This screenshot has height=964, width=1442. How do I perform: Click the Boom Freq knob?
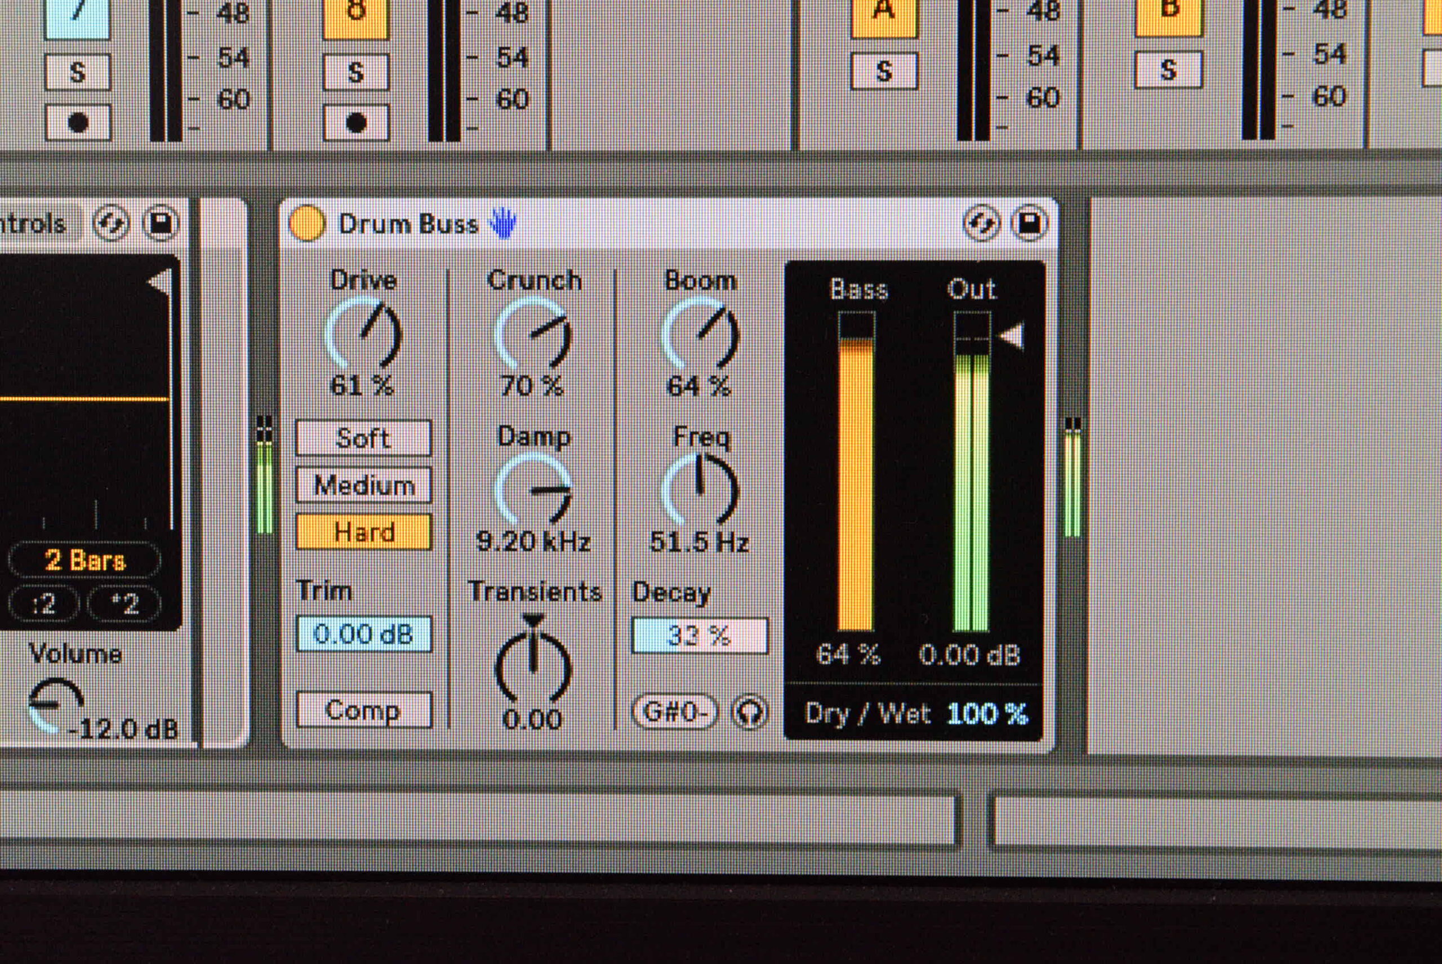click(x=700, y=490)
